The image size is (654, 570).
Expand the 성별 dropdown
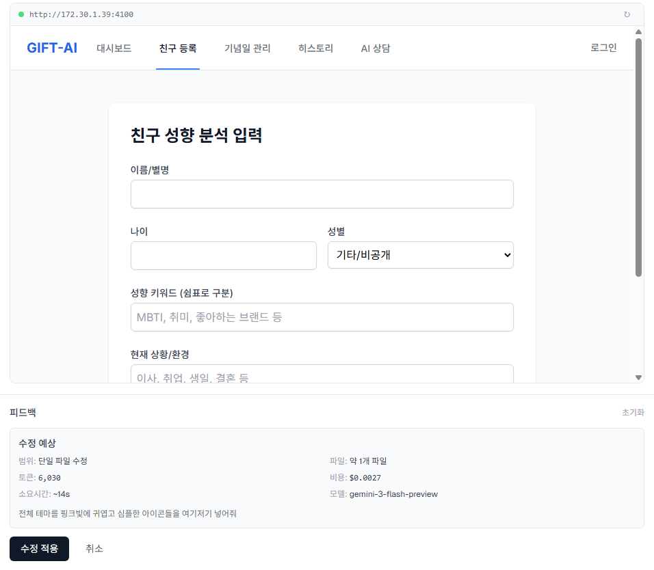pos(420,256)
